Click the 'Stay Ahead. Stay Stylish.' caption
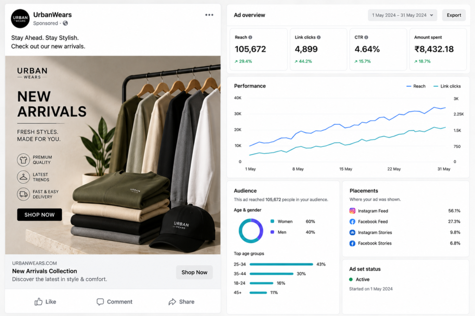Screen dimensions: 475x316 [x=45, y=38]
